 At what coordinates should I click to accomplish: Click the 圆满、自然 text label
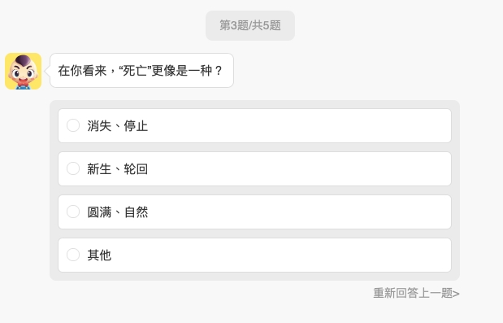(117, 212)
